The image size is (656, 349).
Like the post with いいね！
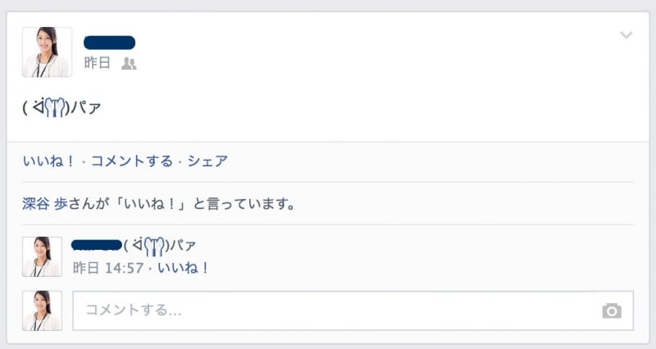48,161
